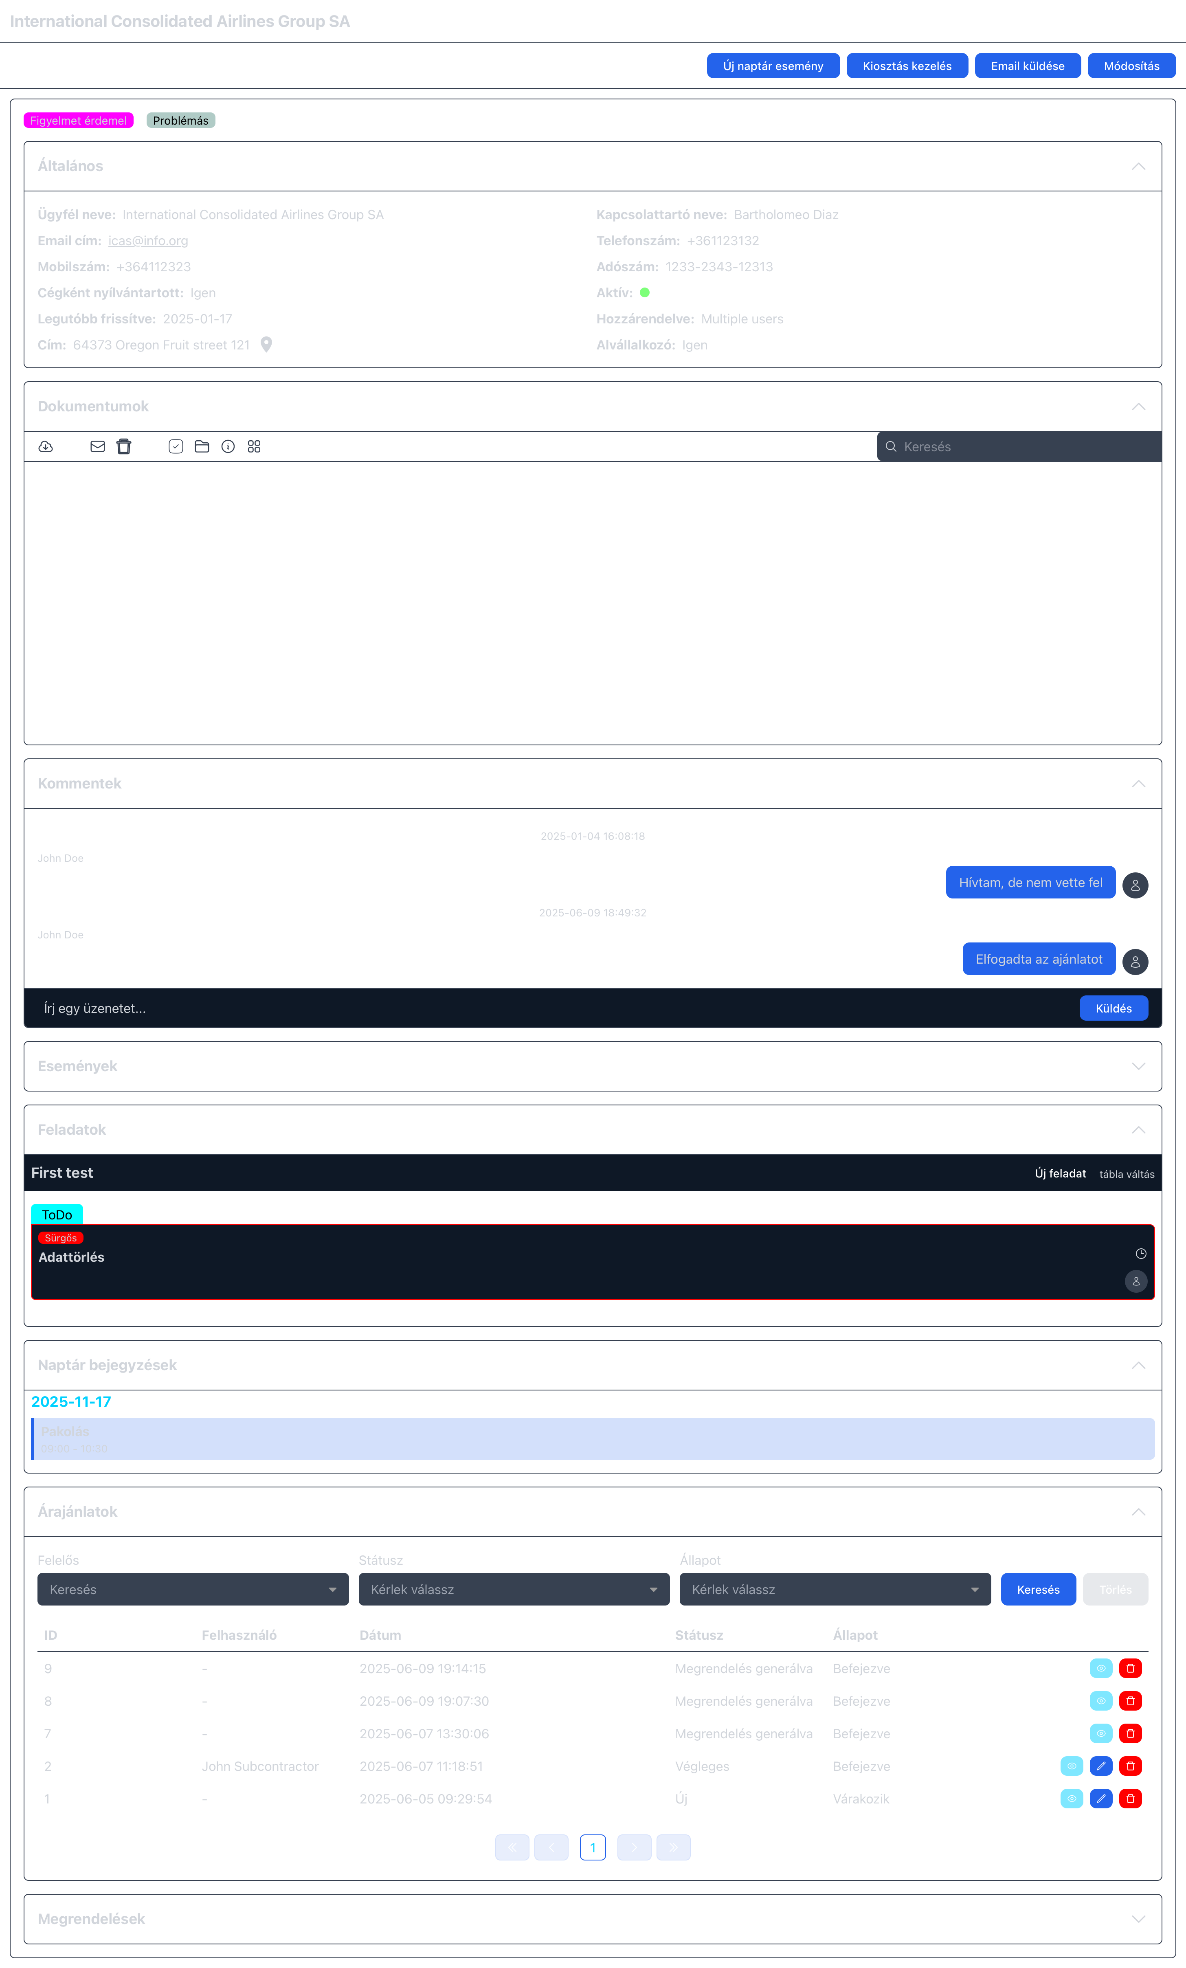
Task: Click the 'Új feladat' option
Action: 1060,1173
